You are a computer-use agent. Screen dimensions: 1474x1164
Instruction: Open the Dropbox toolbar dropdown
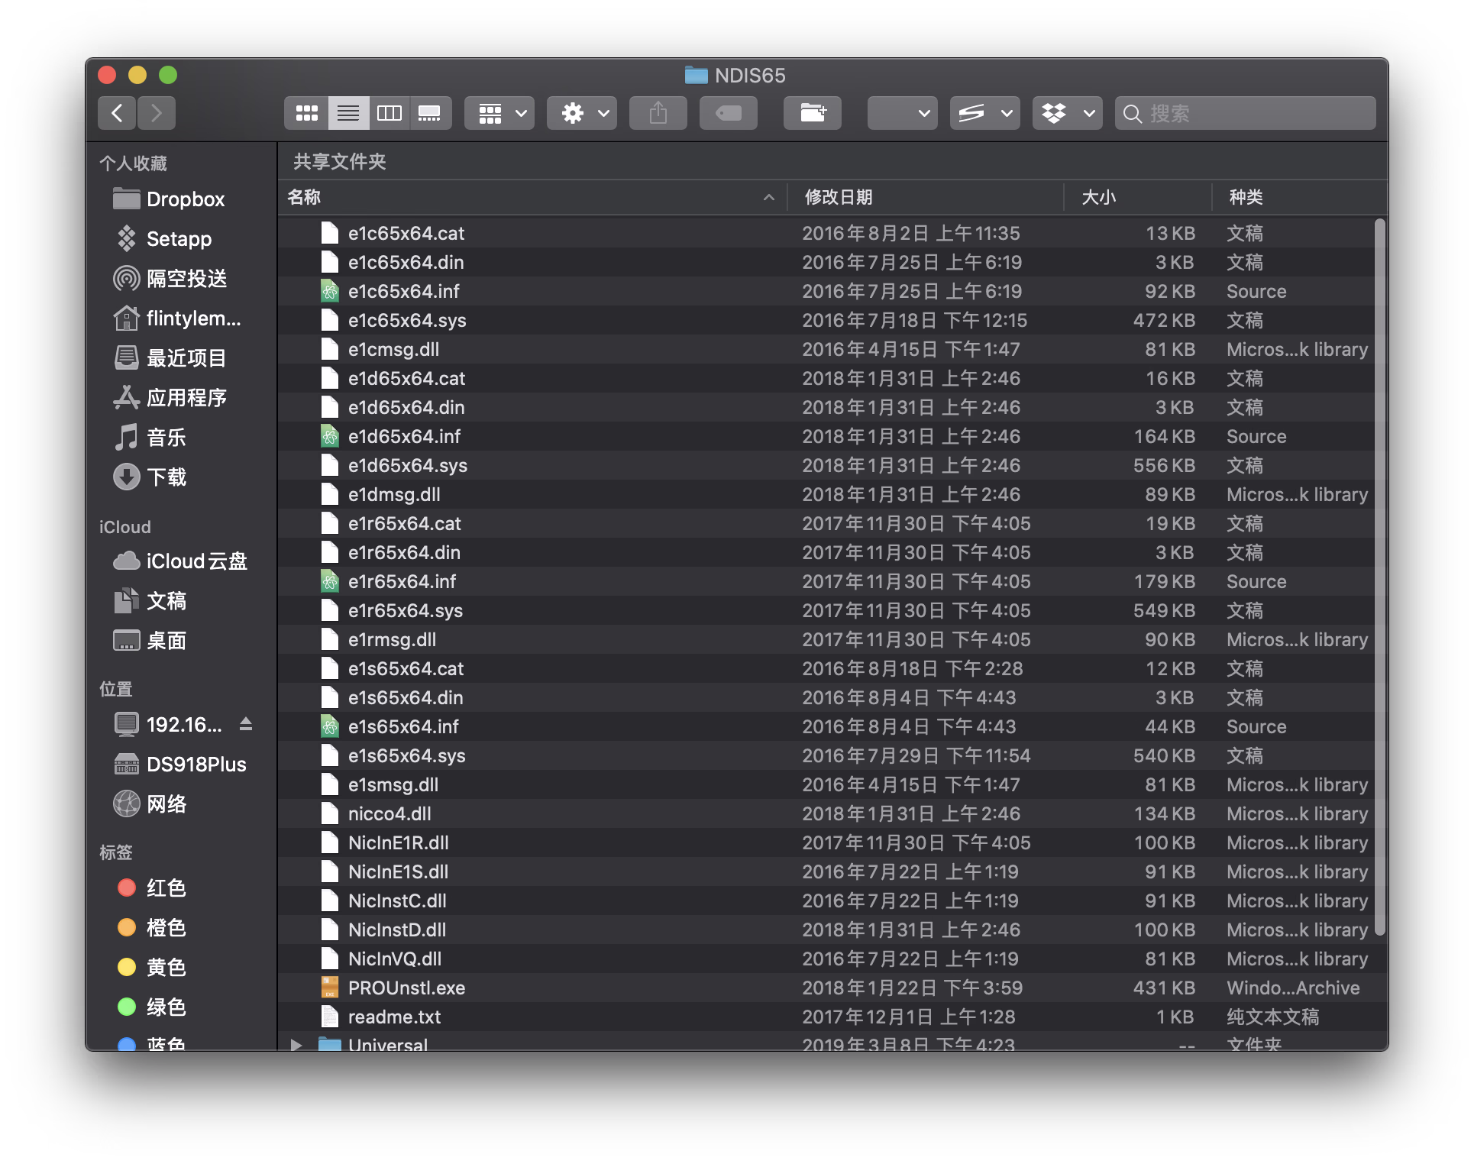pos(1067,113)
